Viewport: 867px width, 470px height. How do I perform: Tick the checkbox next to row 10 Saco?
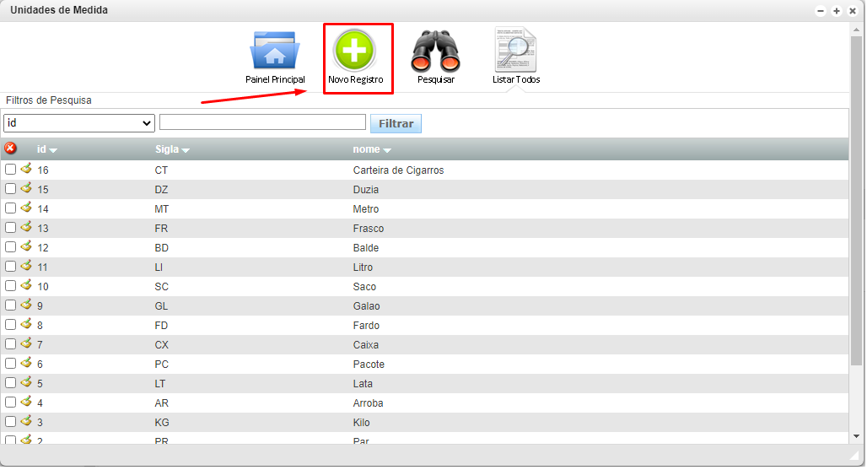(x=11, y=286)
